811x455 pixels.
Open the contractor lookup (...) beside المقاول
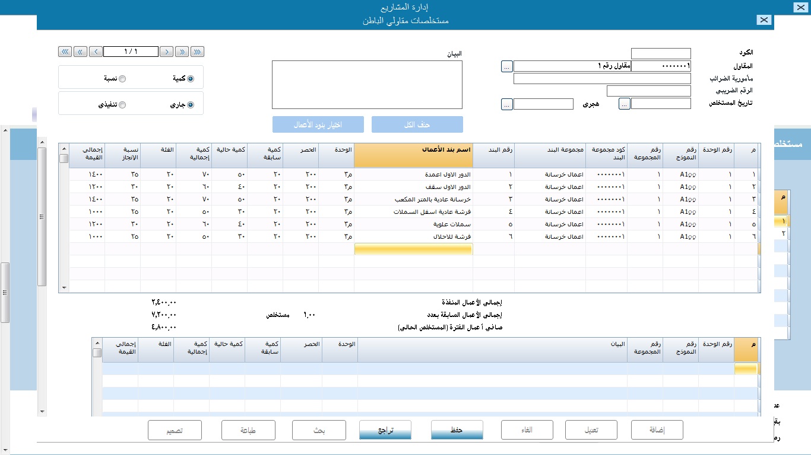coord(506,66)
